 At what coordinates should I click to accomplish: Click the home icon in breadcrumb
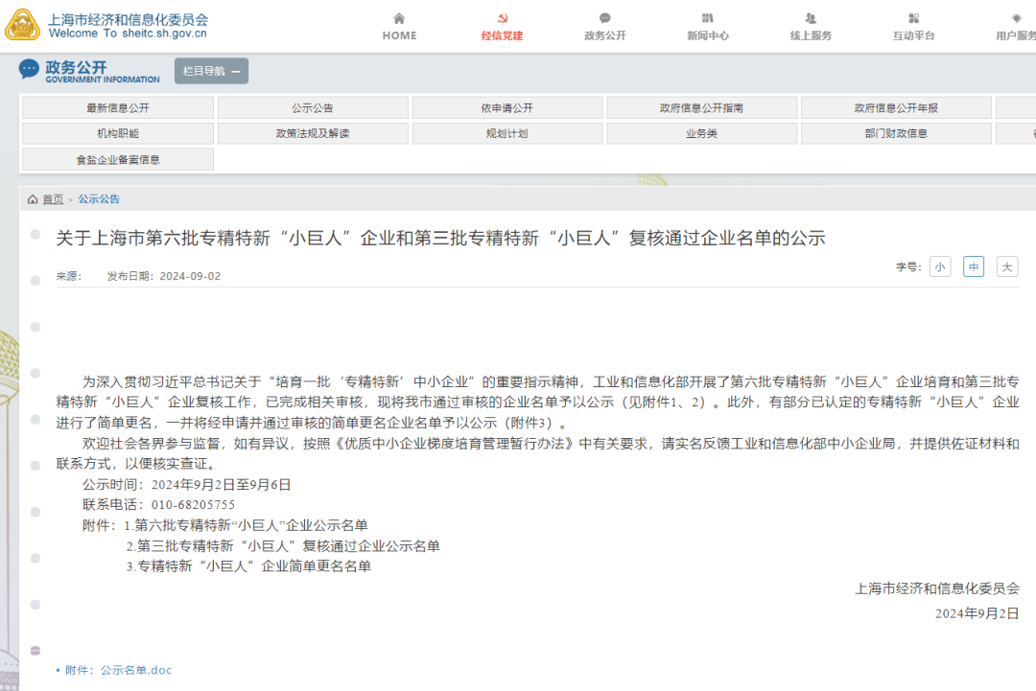(33, 199)
